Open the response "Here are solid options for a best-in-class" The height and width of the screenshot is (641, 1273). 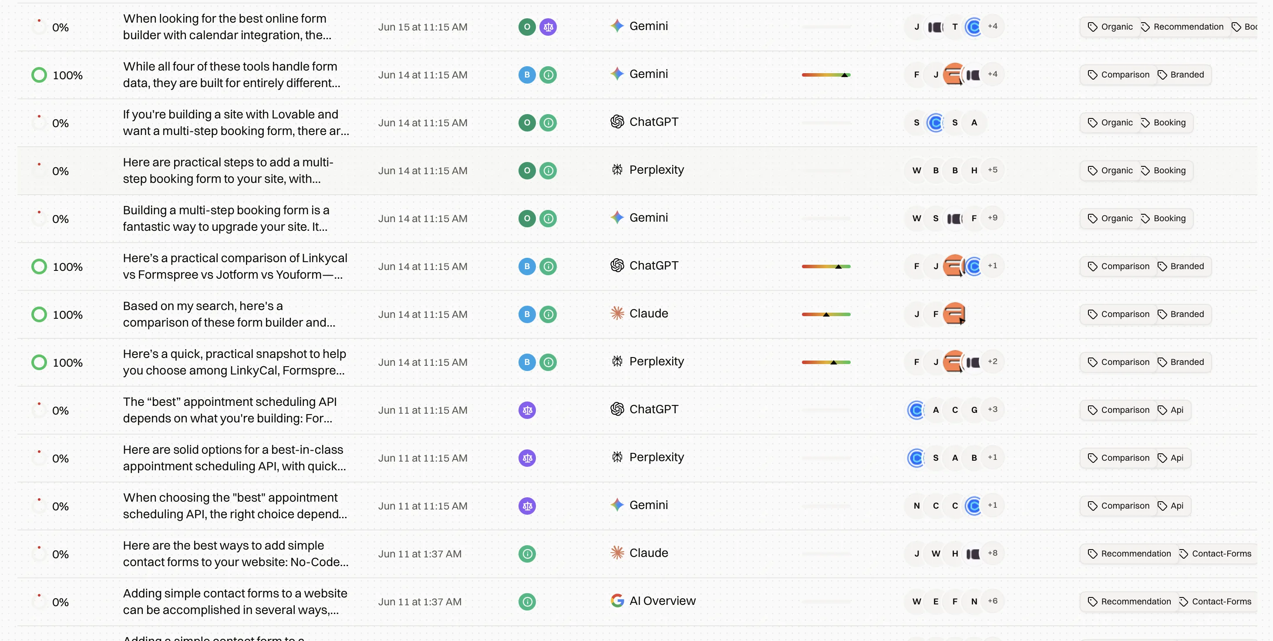(x=234, y=458)
